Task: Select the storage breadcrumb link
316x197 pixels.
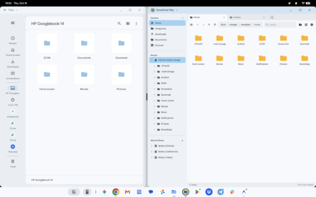Action: (x=233, y=25)
